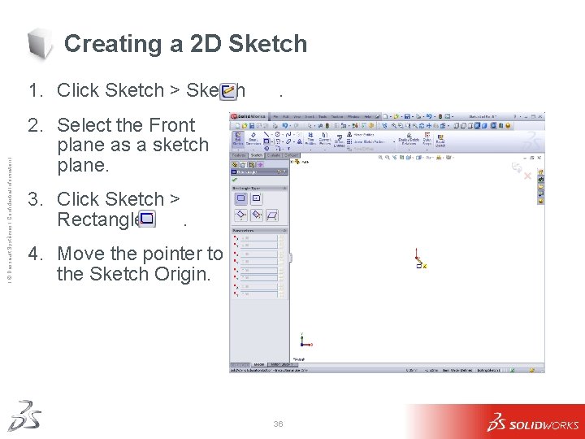The width and height of the screenshot is (585, 439).
Task: Click the Rapid Sketch tool
Action: click(x=440, y=141)
